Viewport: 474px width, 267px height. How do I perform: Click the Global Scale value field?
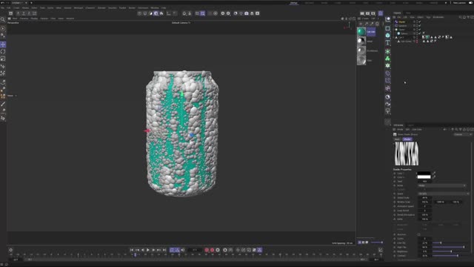pos(424,198)
